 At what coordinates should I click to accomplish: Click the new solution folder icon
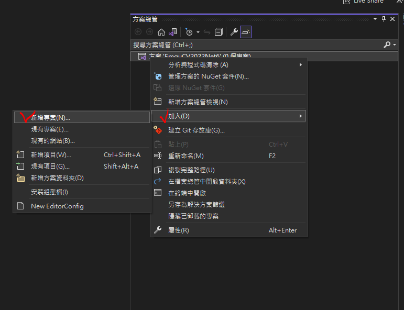[x=20, y=178]
